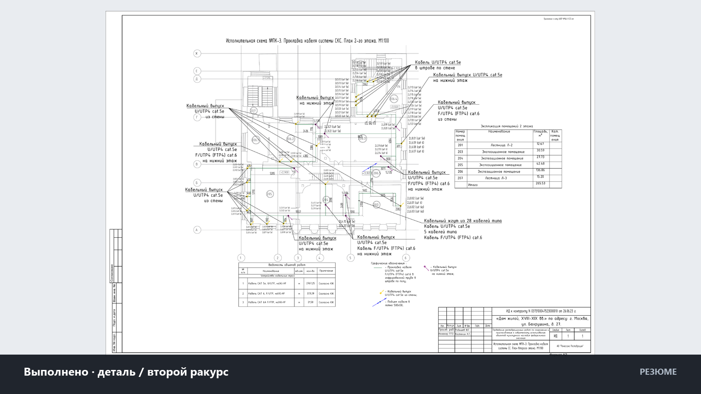The height and width of the screenshot is (394, 701).
Task: Select the area value 42.48 in the explication table
Action: [540, 164]
